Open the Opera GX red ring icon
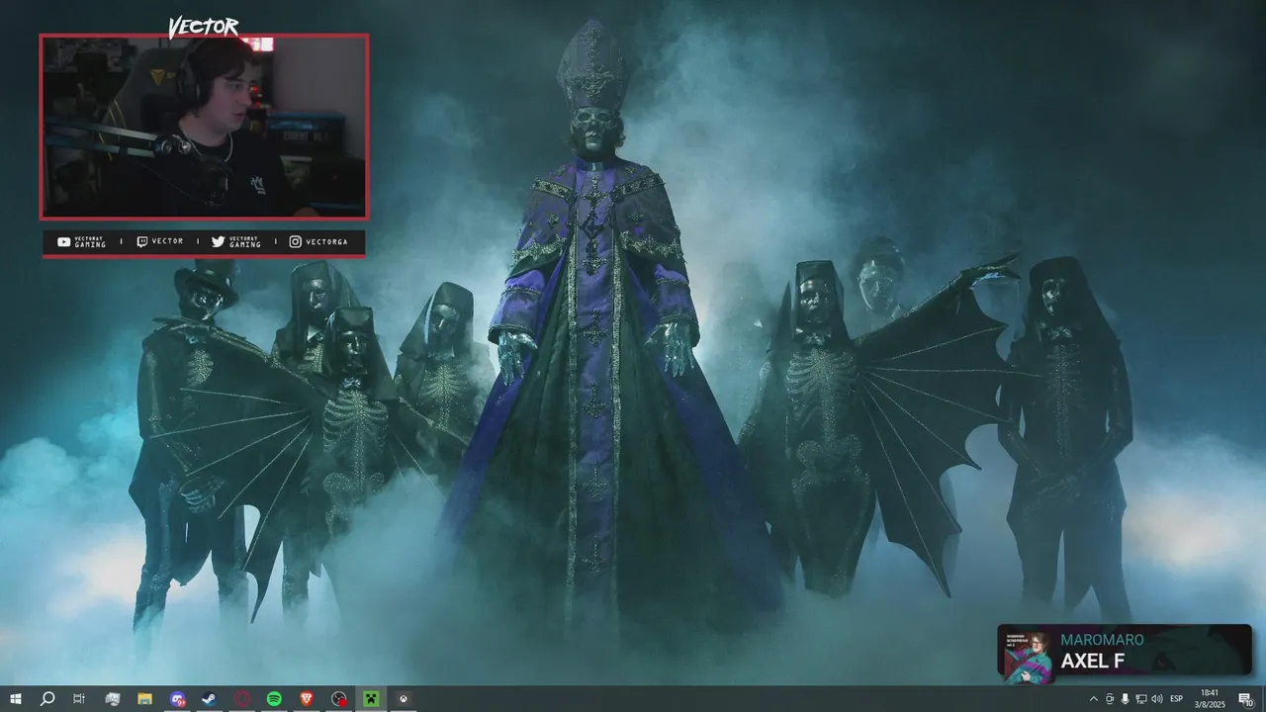The image size is (1266, 712). (x=242, y=699)
